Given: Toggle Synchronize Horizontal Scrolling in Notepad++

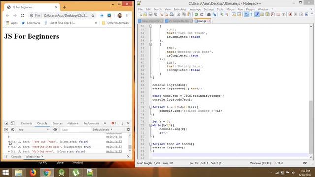Looking at the screenshot, I should pyautogui.click(x=239, y=14).
